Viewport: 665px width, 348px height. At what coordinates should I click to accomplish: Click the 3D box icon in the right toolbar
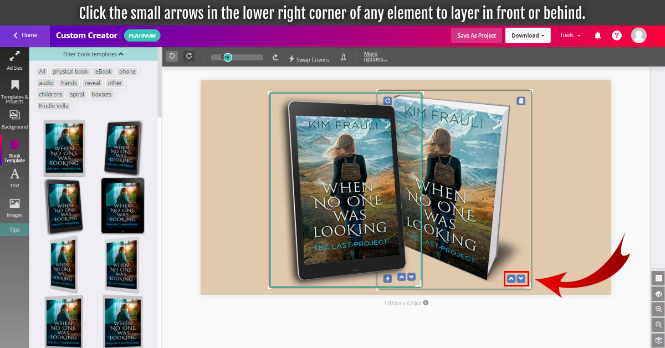[658, 340]
